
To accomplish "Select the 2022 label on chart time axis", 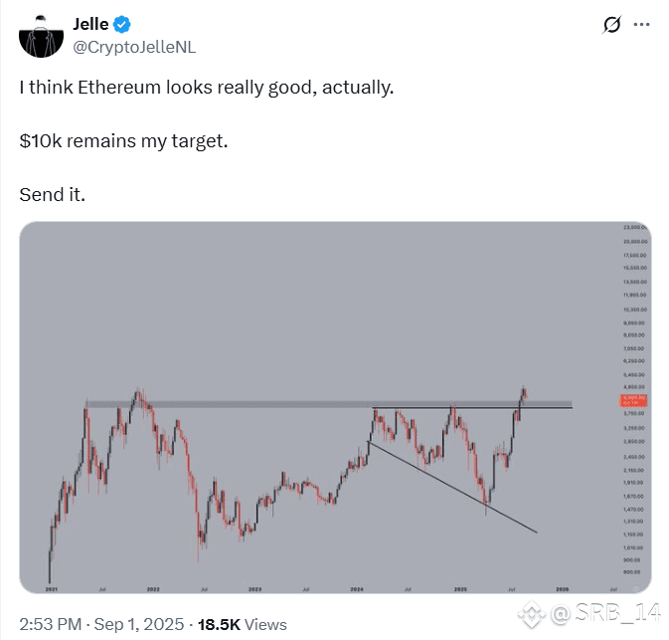I will point(153,589).
